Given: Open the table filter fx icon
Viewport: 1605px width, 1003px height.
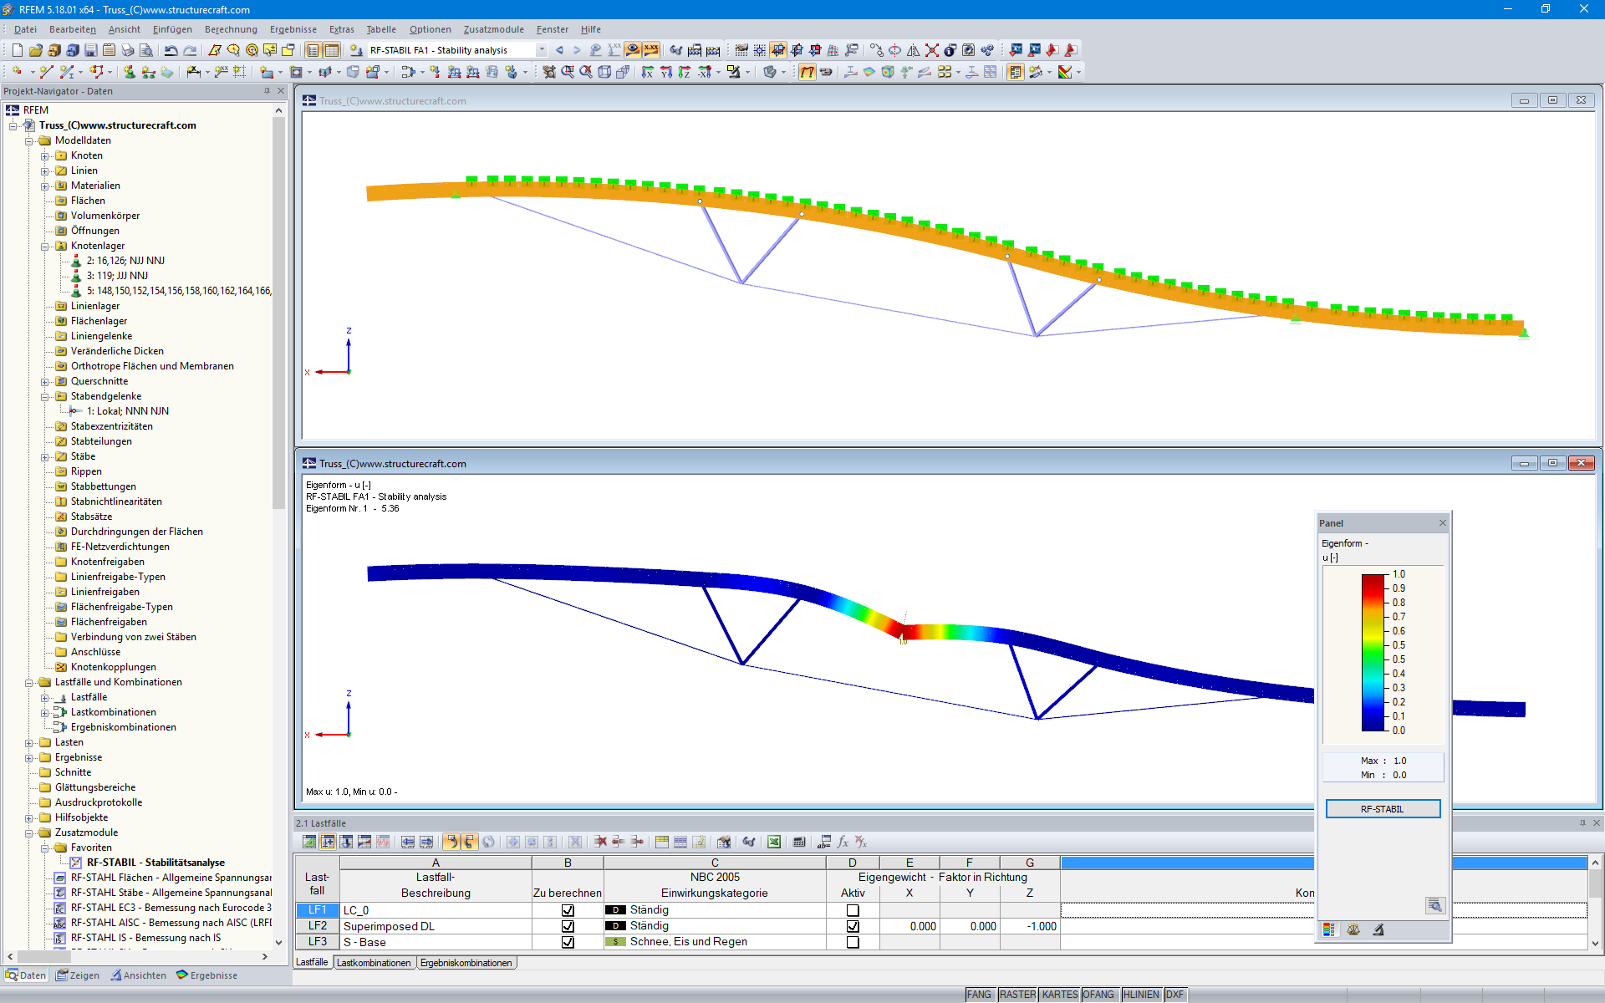Looking at the screenshot, I should click(843, 842).
